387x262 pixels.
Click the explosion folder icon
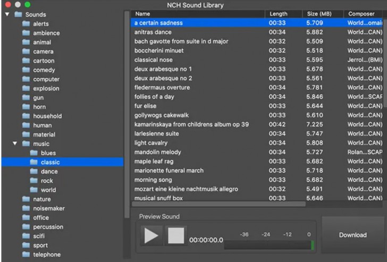(26, 88)
